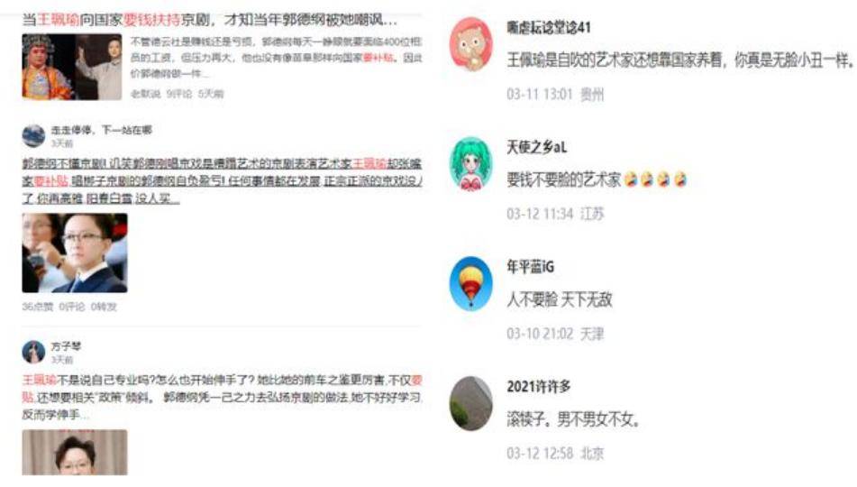
Task: Open the bottom partial portrait photo
Action: pyautogui.click(x=75, y=453)
